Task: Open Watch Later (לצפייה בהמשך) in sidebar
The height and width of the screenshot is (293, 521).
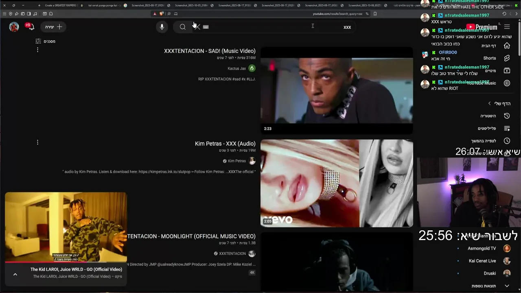Action: tap(490, 141)
